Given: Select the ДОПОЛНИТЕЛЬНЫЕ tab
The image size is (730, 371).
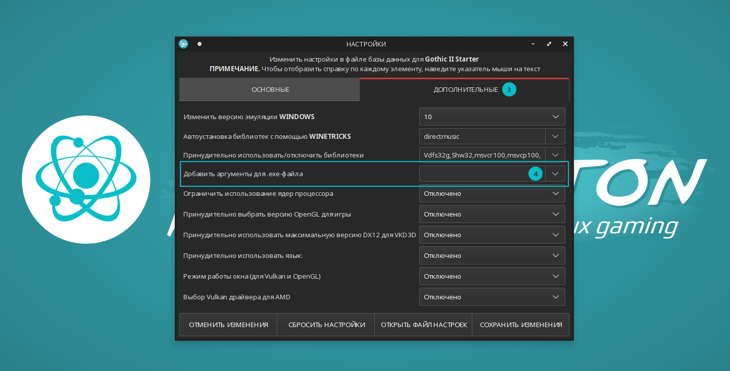Looking at the screenshot, I should pyautogui.click(x=465, y=90).
